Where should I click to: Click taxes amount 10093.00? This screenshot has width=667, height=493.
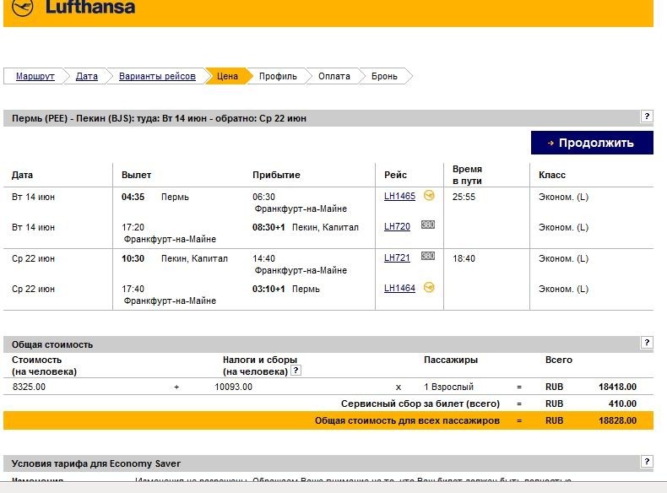coord(234,387)
